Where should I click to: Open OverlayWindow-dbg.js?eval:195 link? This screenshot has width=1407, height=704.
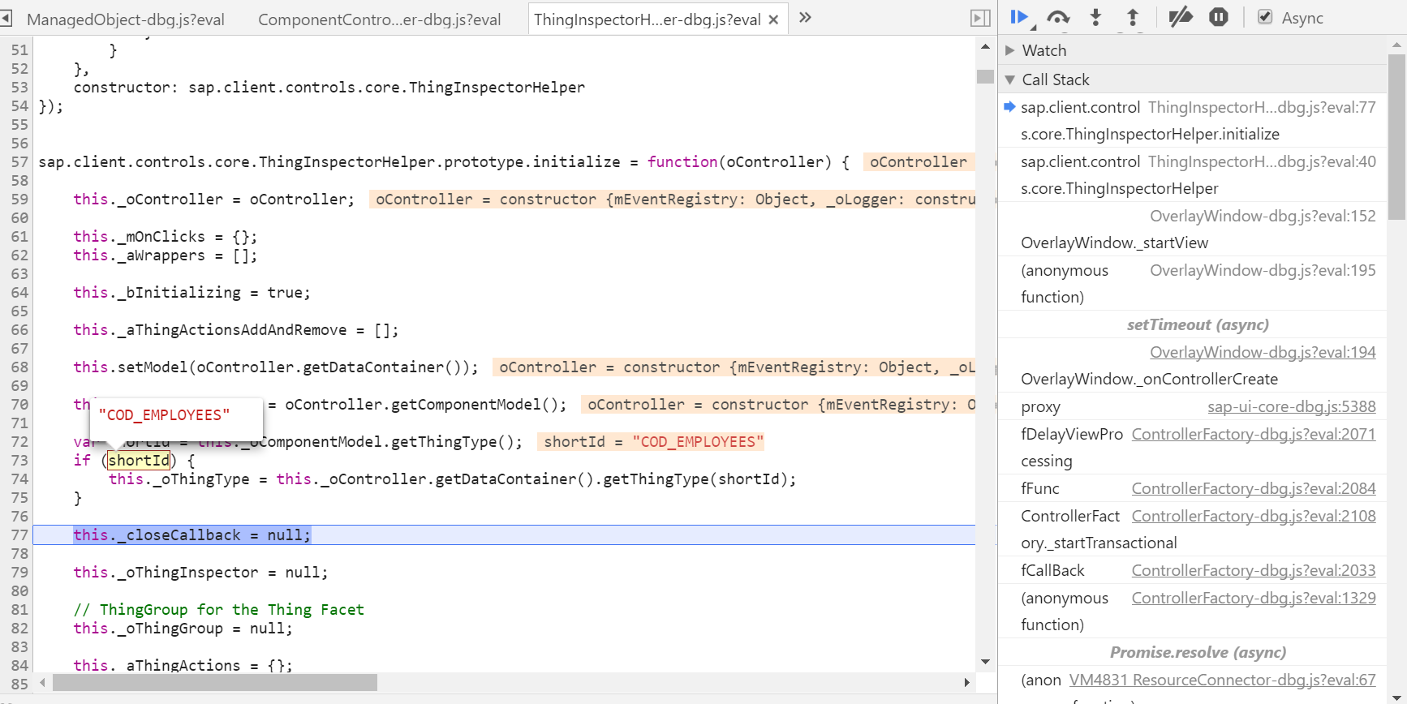point(1263,270)
